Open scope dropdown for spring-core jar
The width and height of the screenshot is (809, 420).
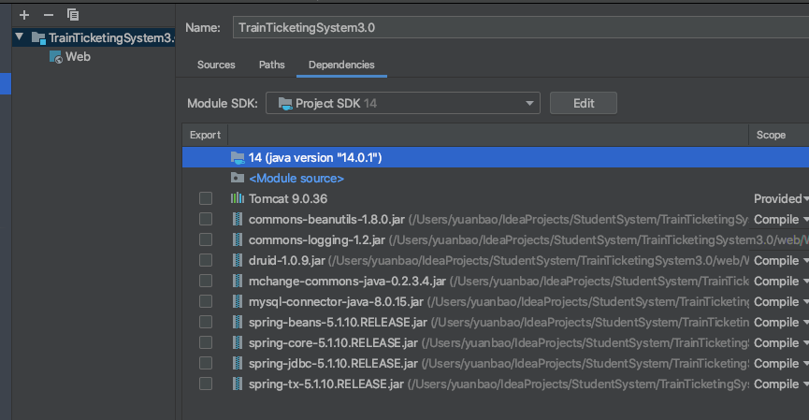coord(781,343)
